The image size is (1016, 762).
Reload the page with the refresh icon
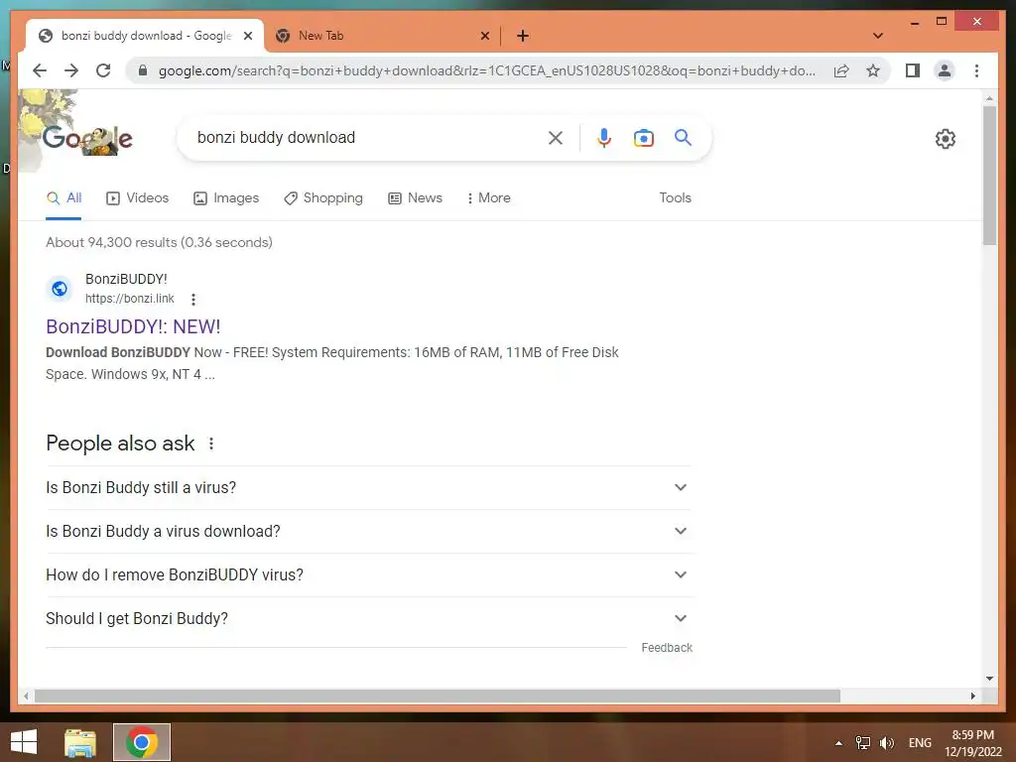[103, 70]
